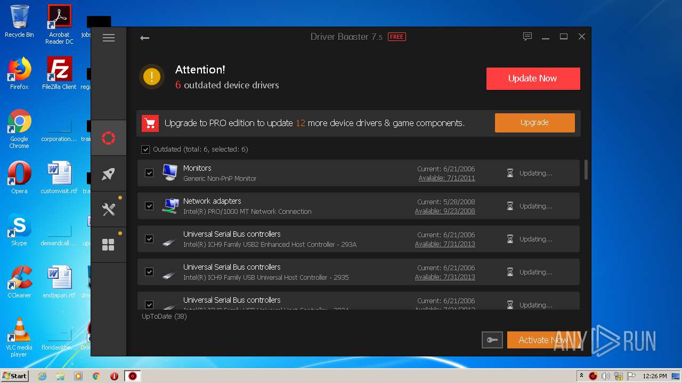Click hourglass icon in Network adapters row
The height and width of the screenshot is (383, 682).
click(510, 206)
